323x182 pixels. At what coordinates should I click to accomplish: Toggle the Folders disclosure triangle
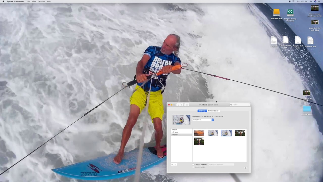172,135
